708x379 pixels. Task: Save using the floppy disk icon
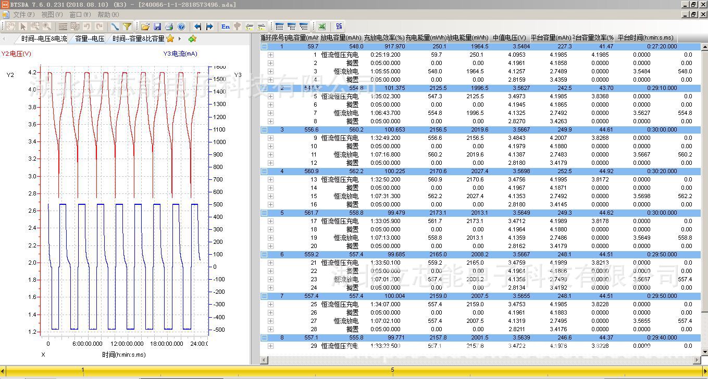pyautogui.click(x=157, y=26)
